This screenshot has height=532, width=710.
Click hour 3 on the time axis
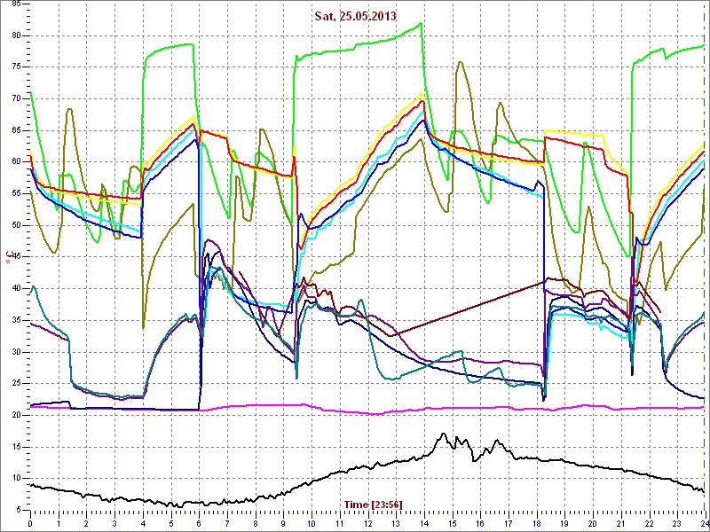(x=114, y=523)
